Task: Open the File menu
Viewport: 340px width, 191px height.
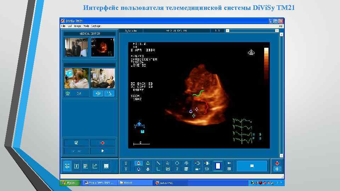Action: coord(63,26)
